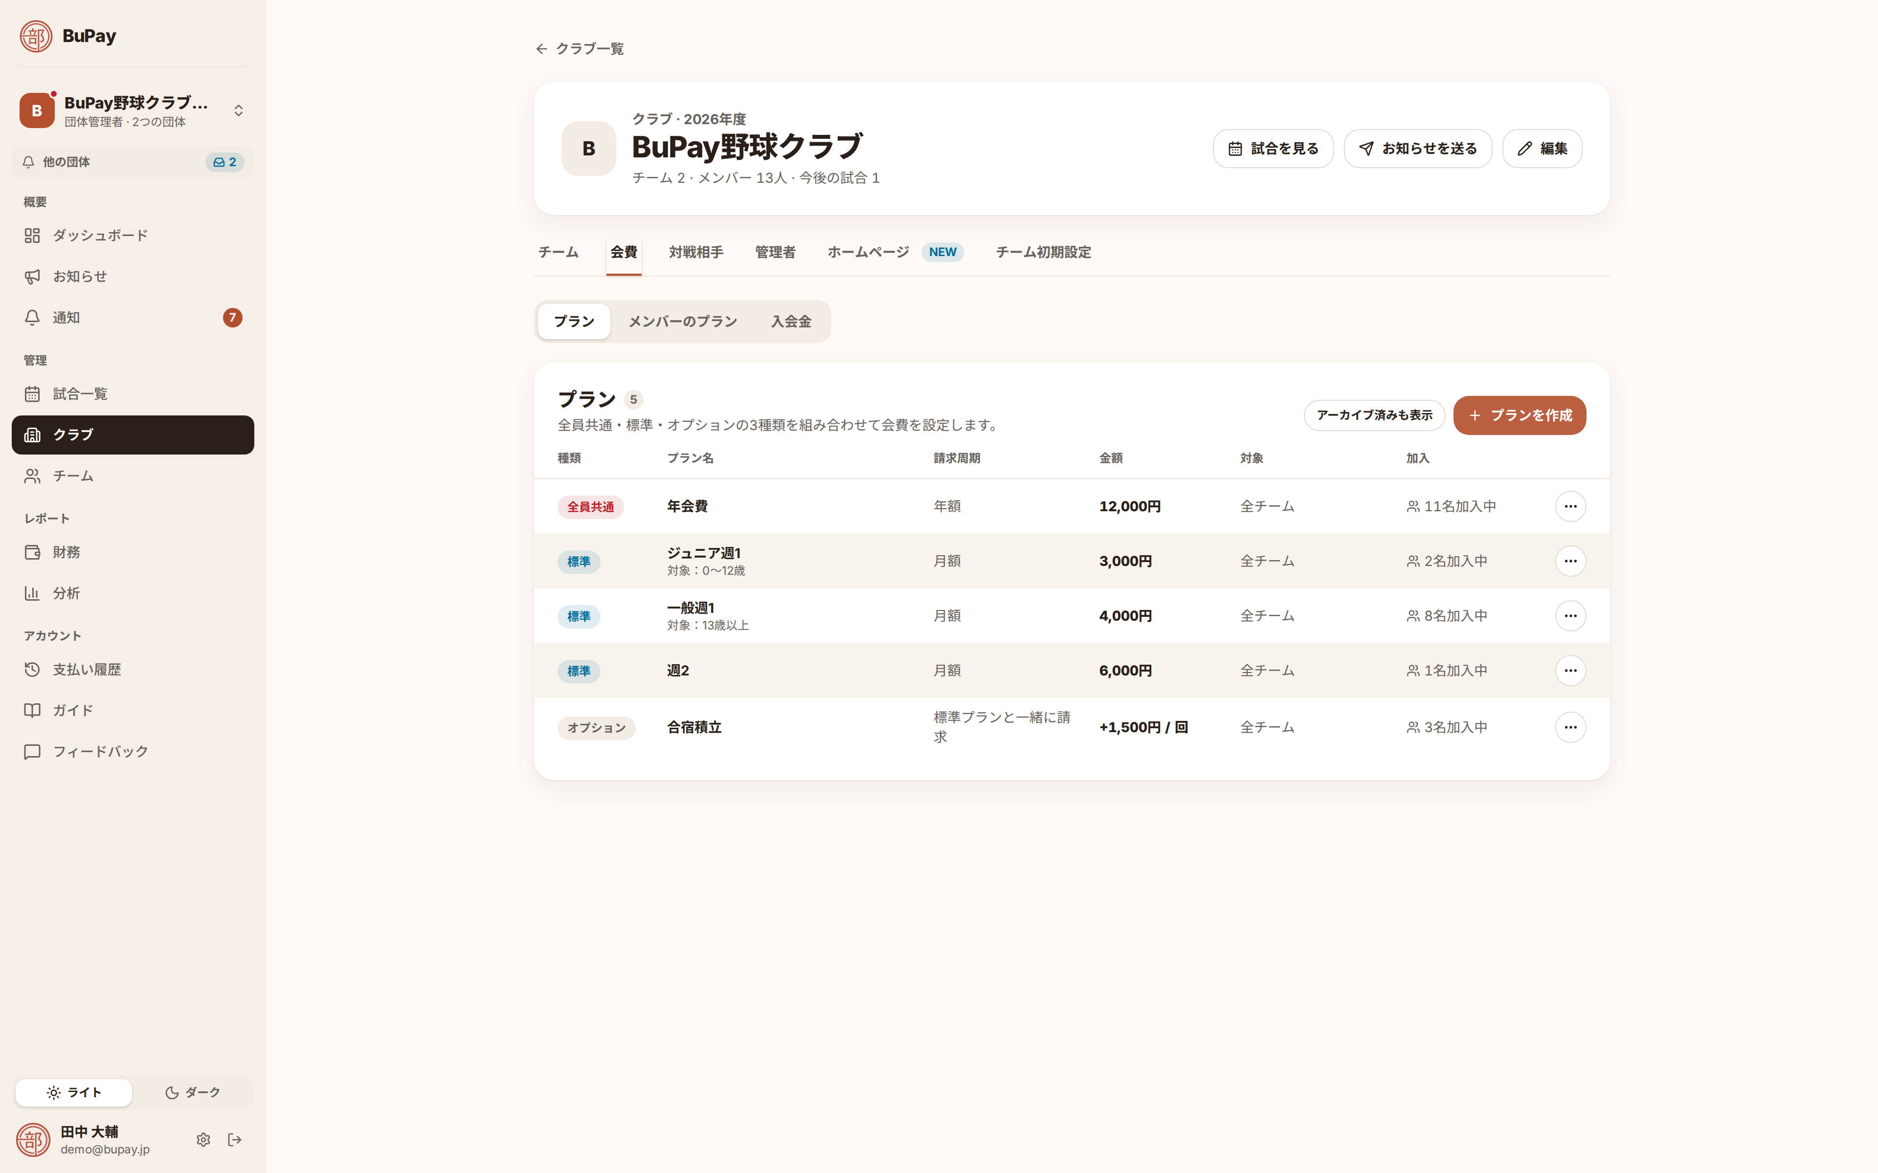Screen dimensions: 1878x1173
Task: Click the logout icon in sidebar footer
Action: pos(235,1140)
